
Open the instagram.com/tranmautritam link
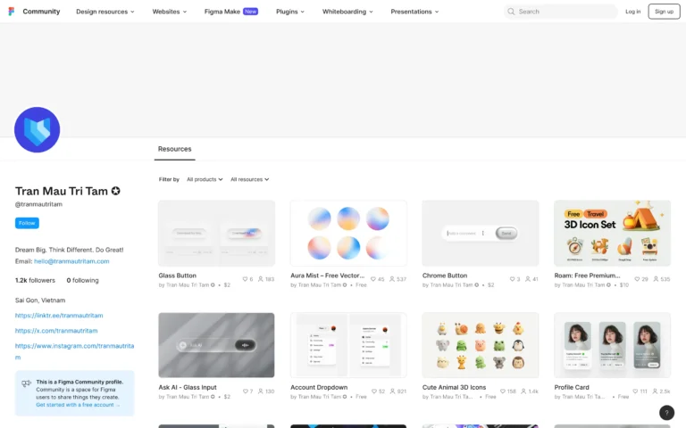tap(74, 351)
